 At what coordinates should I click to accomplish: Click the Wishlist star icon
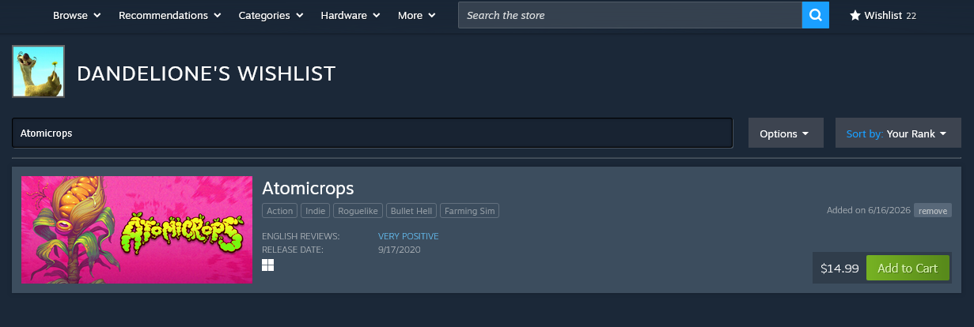coord(855,15)
